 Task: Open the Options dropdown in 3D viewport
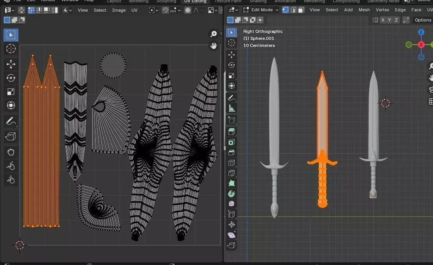[423, 20]
